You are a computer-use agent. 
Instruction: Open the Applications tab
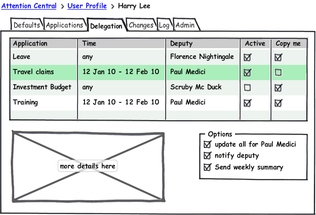(65, 25)
